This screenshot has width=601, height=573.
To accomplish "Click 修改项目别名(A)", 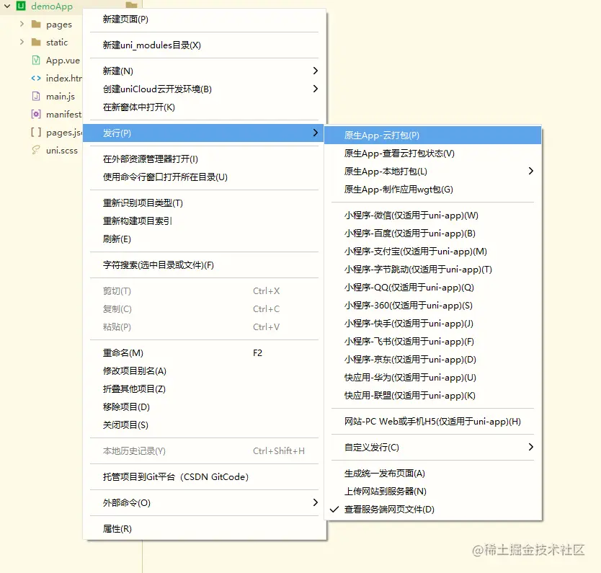I will pyautogui.click(x=204, y=371).
